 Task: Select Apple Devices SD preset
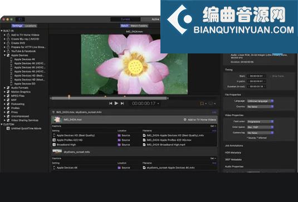[25, 83]
